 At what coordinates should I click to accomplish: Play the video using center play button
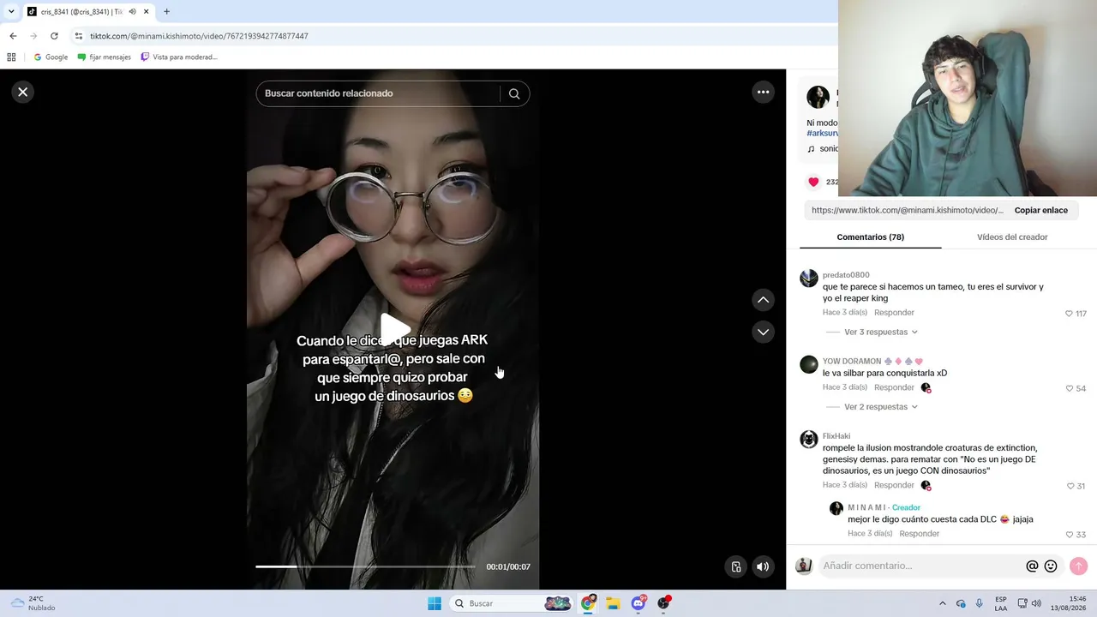tap(394, 328)
